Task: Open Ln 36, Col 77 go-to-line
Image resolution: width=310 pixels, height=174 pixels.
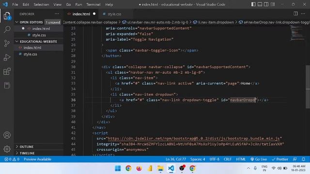Action: [x=175, y=159]
